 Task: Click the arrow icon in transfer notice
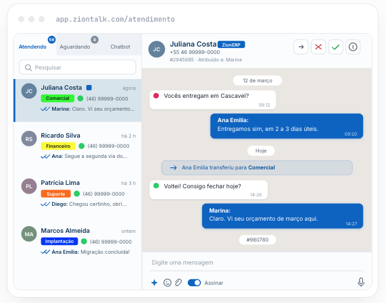pos(173,167)
